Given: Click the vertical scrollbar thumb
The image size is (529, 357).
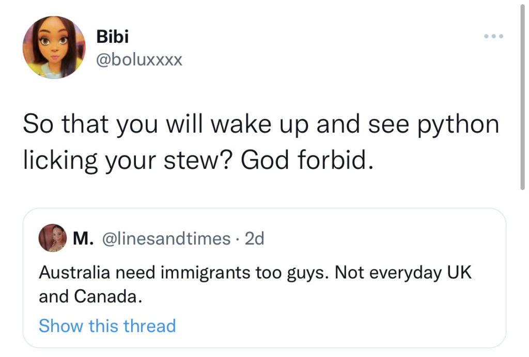Looking at the screenshot, I should [522, 98].
